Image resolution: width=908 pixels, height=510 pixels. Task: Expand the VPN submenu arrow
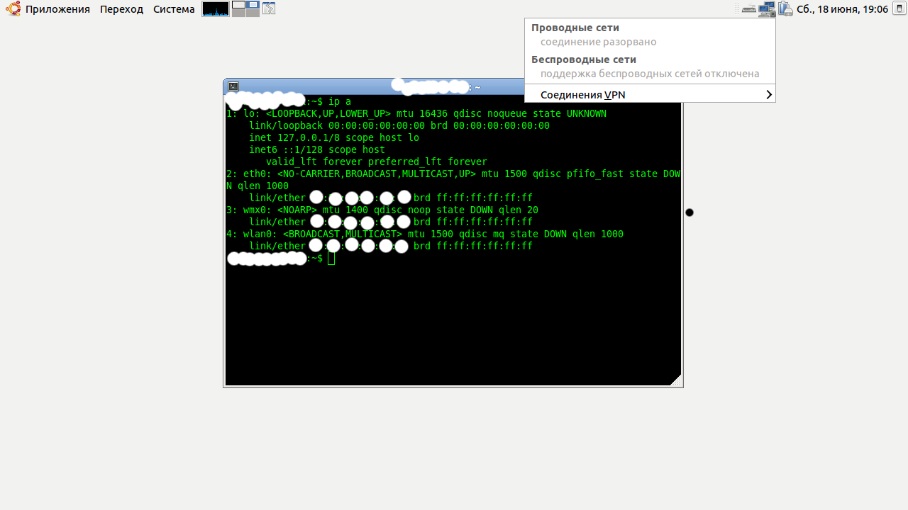[769, 95]
